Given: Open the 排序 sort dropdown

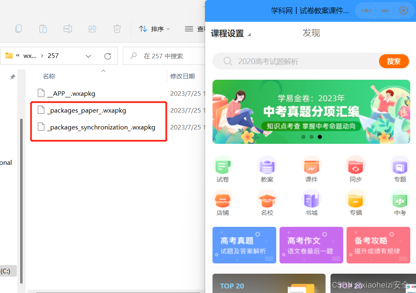Looking at the screenshot, I should (x=154, y=29).
